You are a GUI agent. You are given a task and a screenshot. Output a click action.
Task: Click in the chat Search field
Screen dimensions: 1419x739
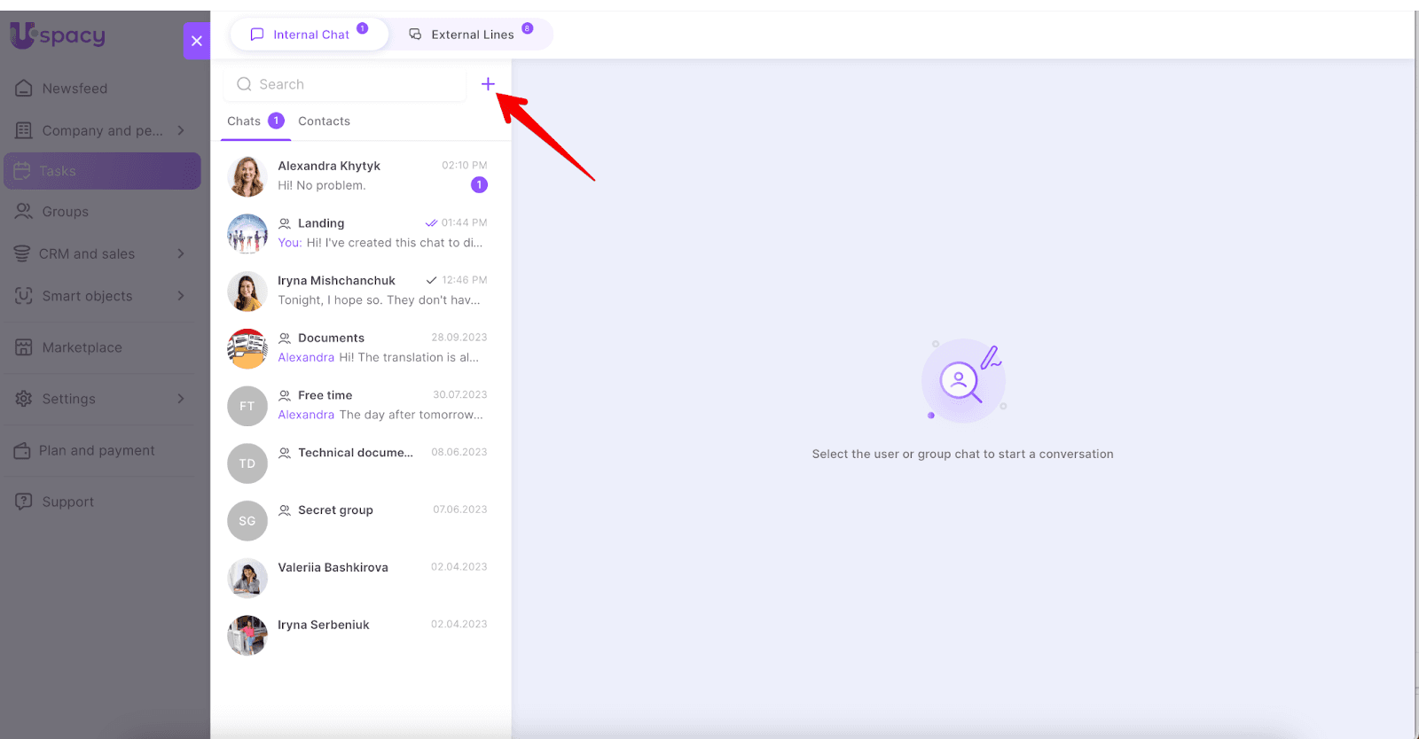[x=355, y=84]
